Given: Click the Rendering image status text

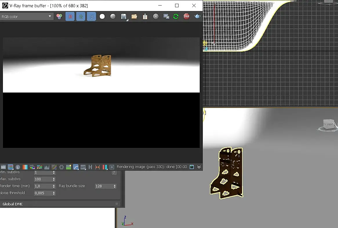Looking at the screenshot, I should (152, 167).
